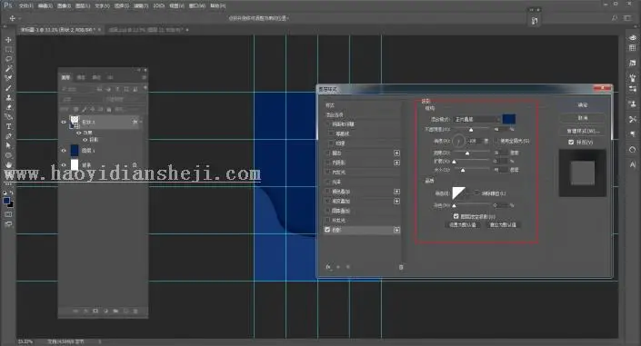Open the 3D(D) menu
The height and width of the screenshot is (346, 641).
(158, 6)
